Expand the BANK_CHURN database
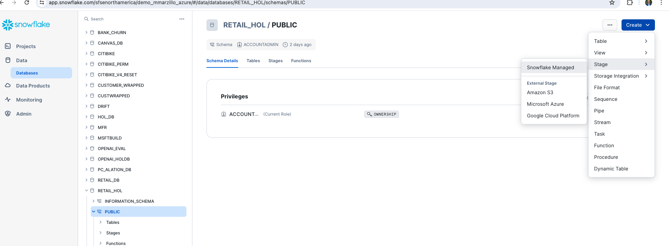Screen dimensions: 669x246 tap(87, 32)
